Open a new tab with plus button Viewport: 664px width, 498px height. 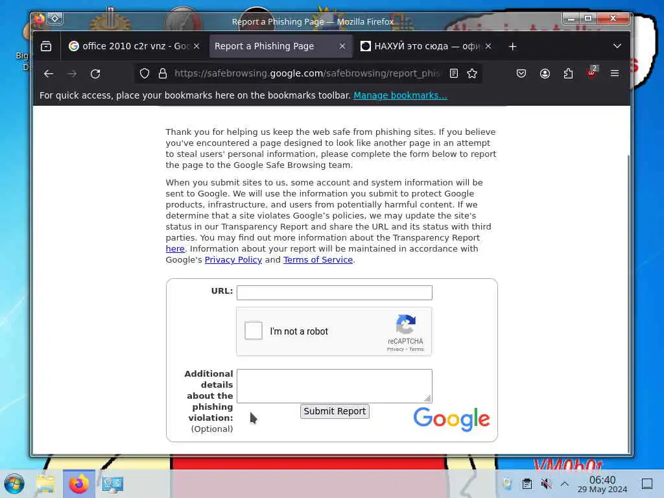512,46
